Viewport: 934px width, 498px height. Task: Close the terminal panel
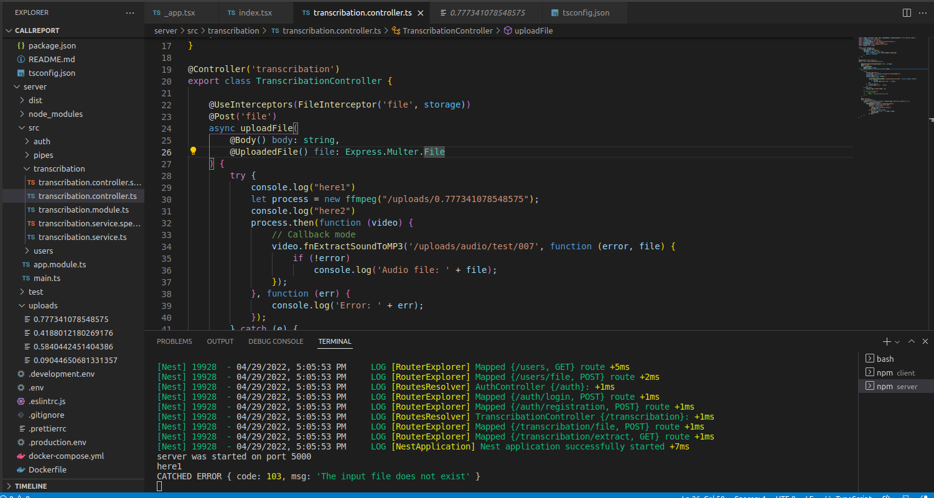click(925, 341)
